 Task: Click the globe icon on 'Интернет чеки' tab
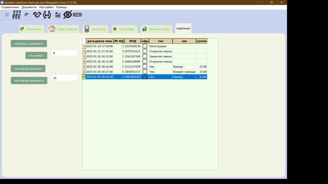(145, 29)
